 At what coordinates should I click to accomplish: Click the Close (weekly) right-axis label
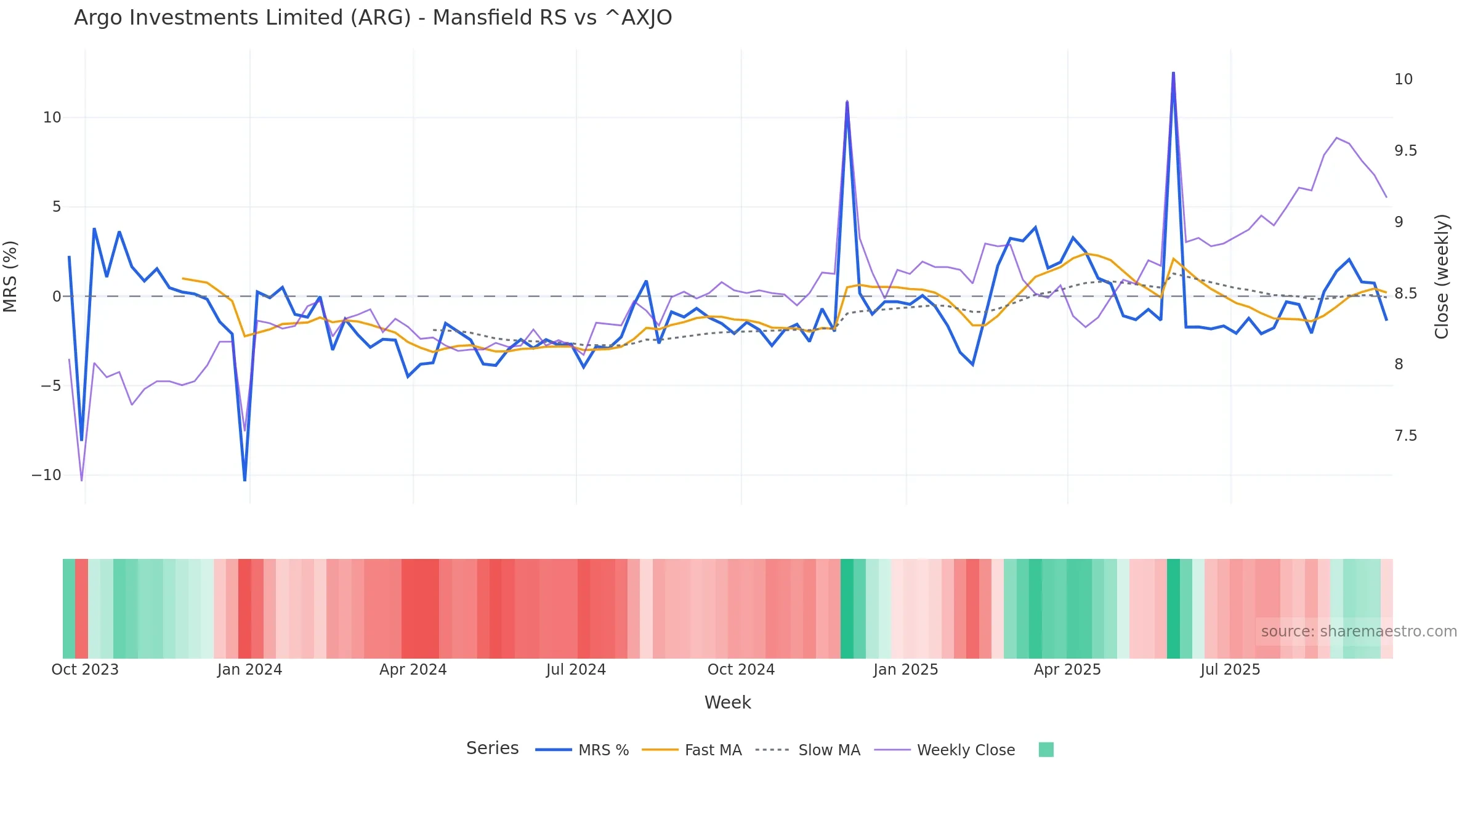[1442, 276]
